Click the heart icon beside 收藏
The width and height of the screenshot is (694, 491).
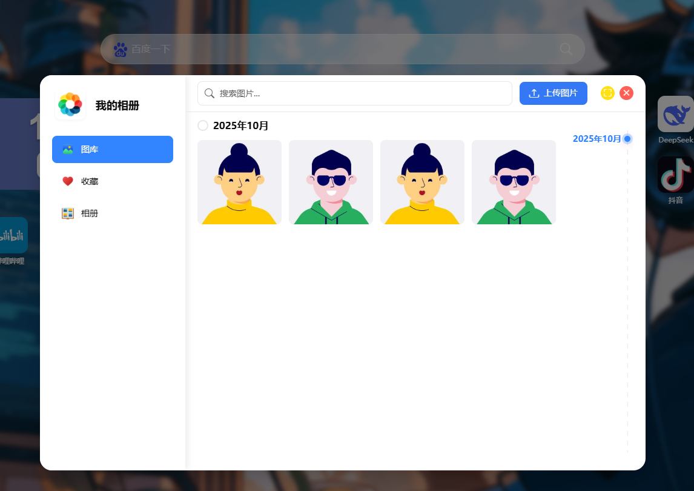coord(68,181)
